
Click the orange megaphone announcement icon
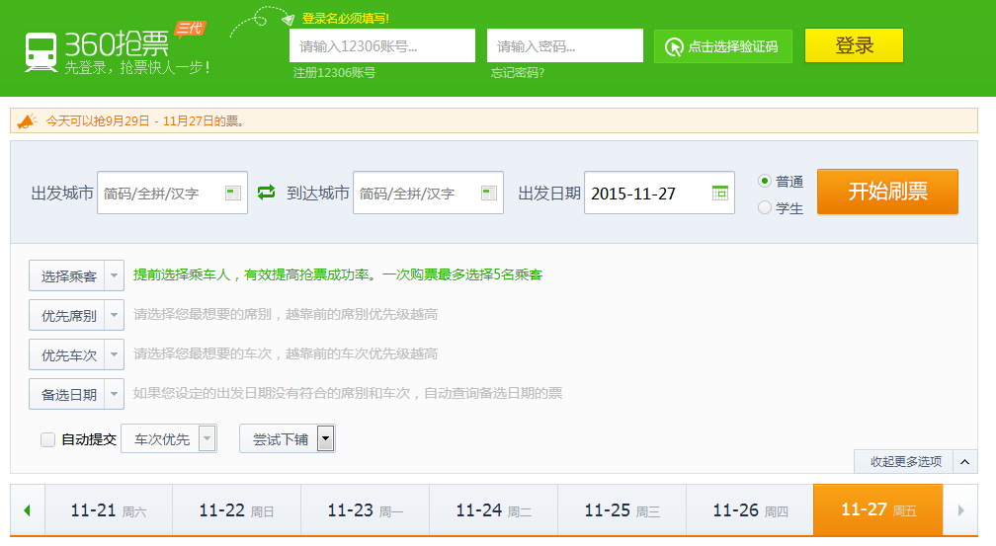coord(27,120)
